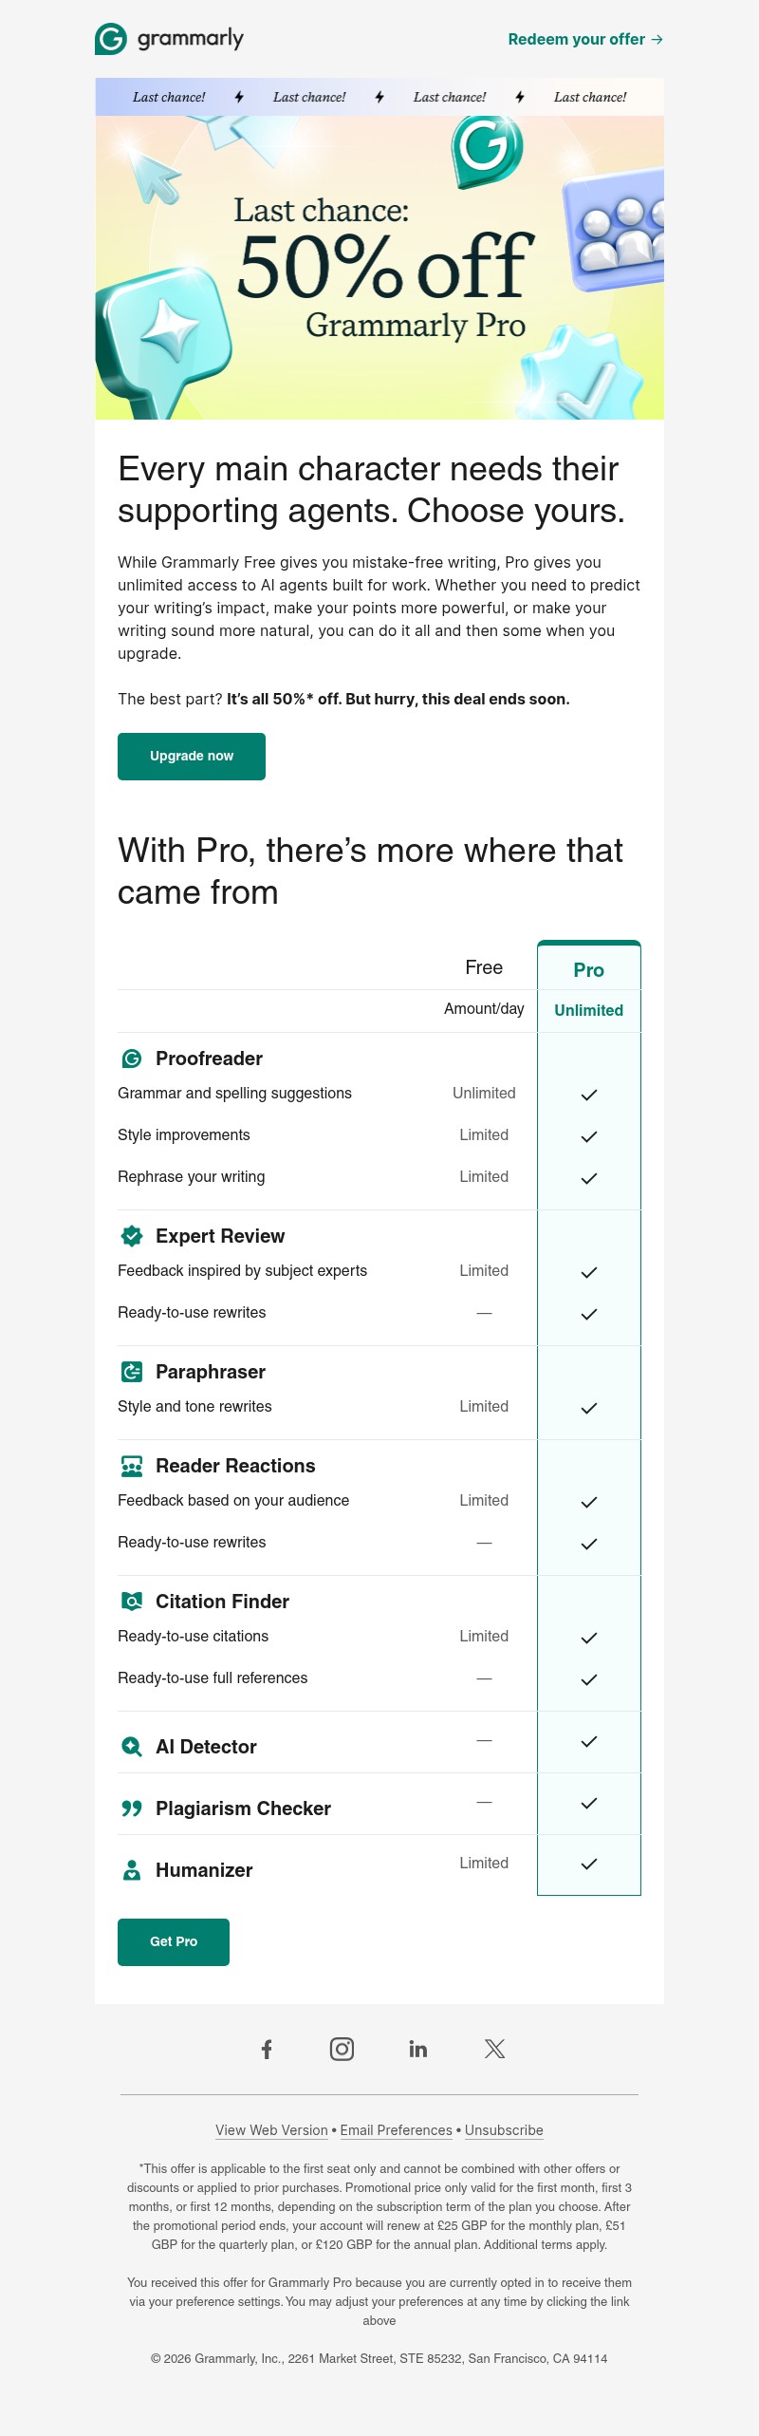Click the Expert Review badge icon
Screen dimensions: 759x2436
130,1236
